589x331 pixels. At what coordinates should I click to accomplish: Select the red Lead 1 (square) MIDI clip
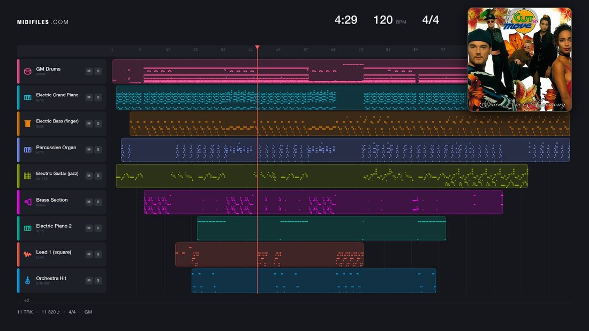(x=269, y=254)
